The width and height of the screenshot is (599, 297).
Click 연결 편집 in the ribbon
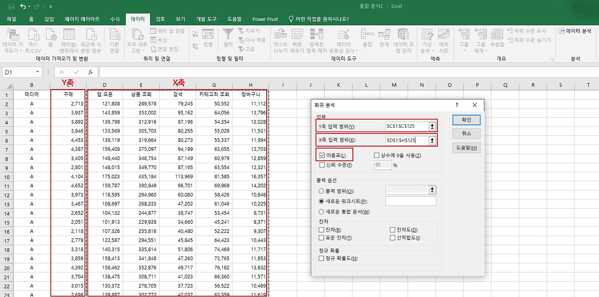(x=164, y=49)
